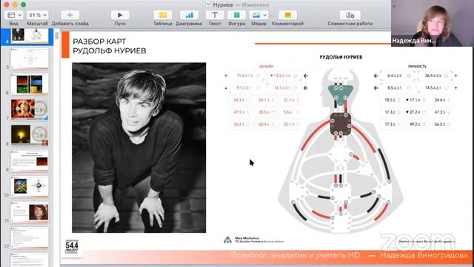Click the РУДОЛЬФ НУРИЕВ chart heading
This screenshot has height=267, width=474.
tap(341, 57)
